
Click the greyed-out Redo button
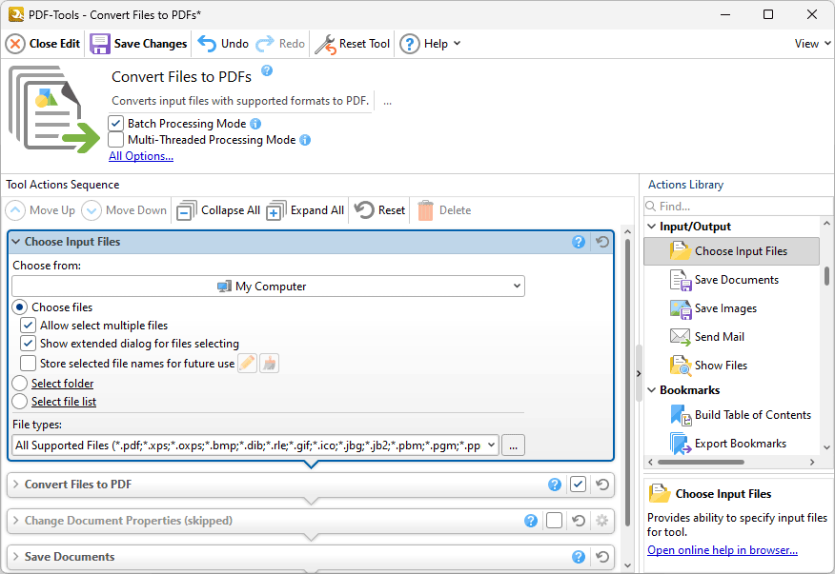coord(280,44)
